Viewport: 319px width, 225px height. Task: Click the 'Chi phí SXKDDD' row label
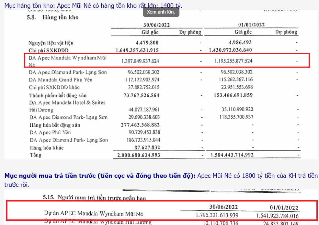49,50
